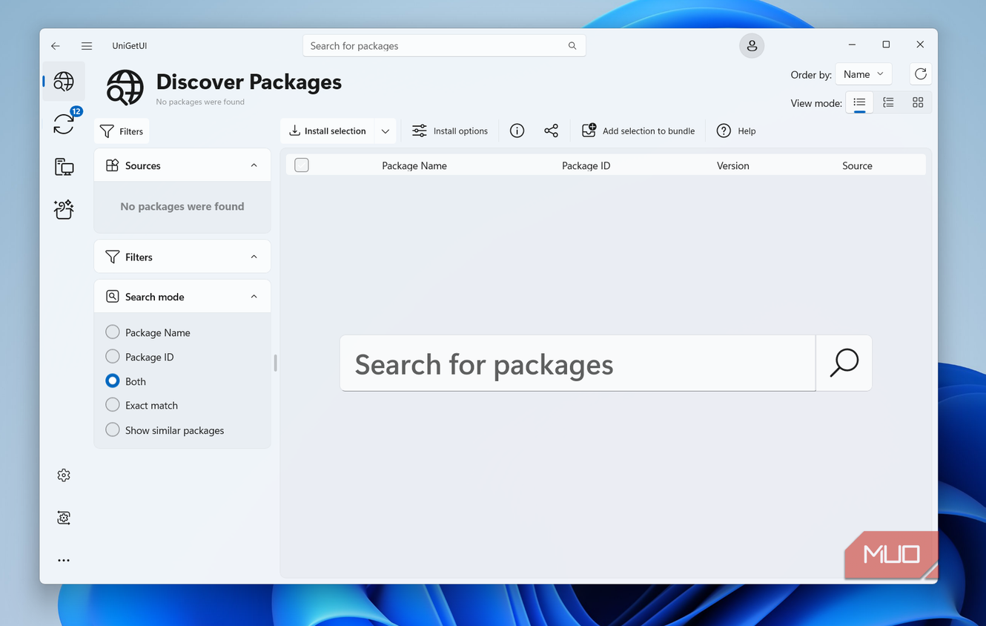986x626 pixels.
Task: Open Order by Name dropdown
Action: click(863, 74)
